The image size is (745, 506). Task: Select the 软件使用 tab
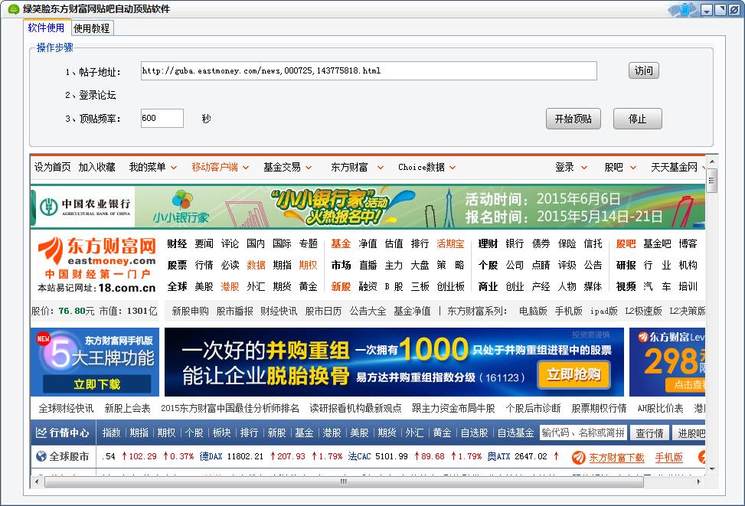pos(47,28)
